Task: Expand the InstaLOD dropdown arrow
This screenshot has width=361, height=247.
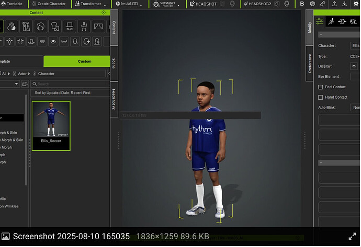Action: [141, 5]
